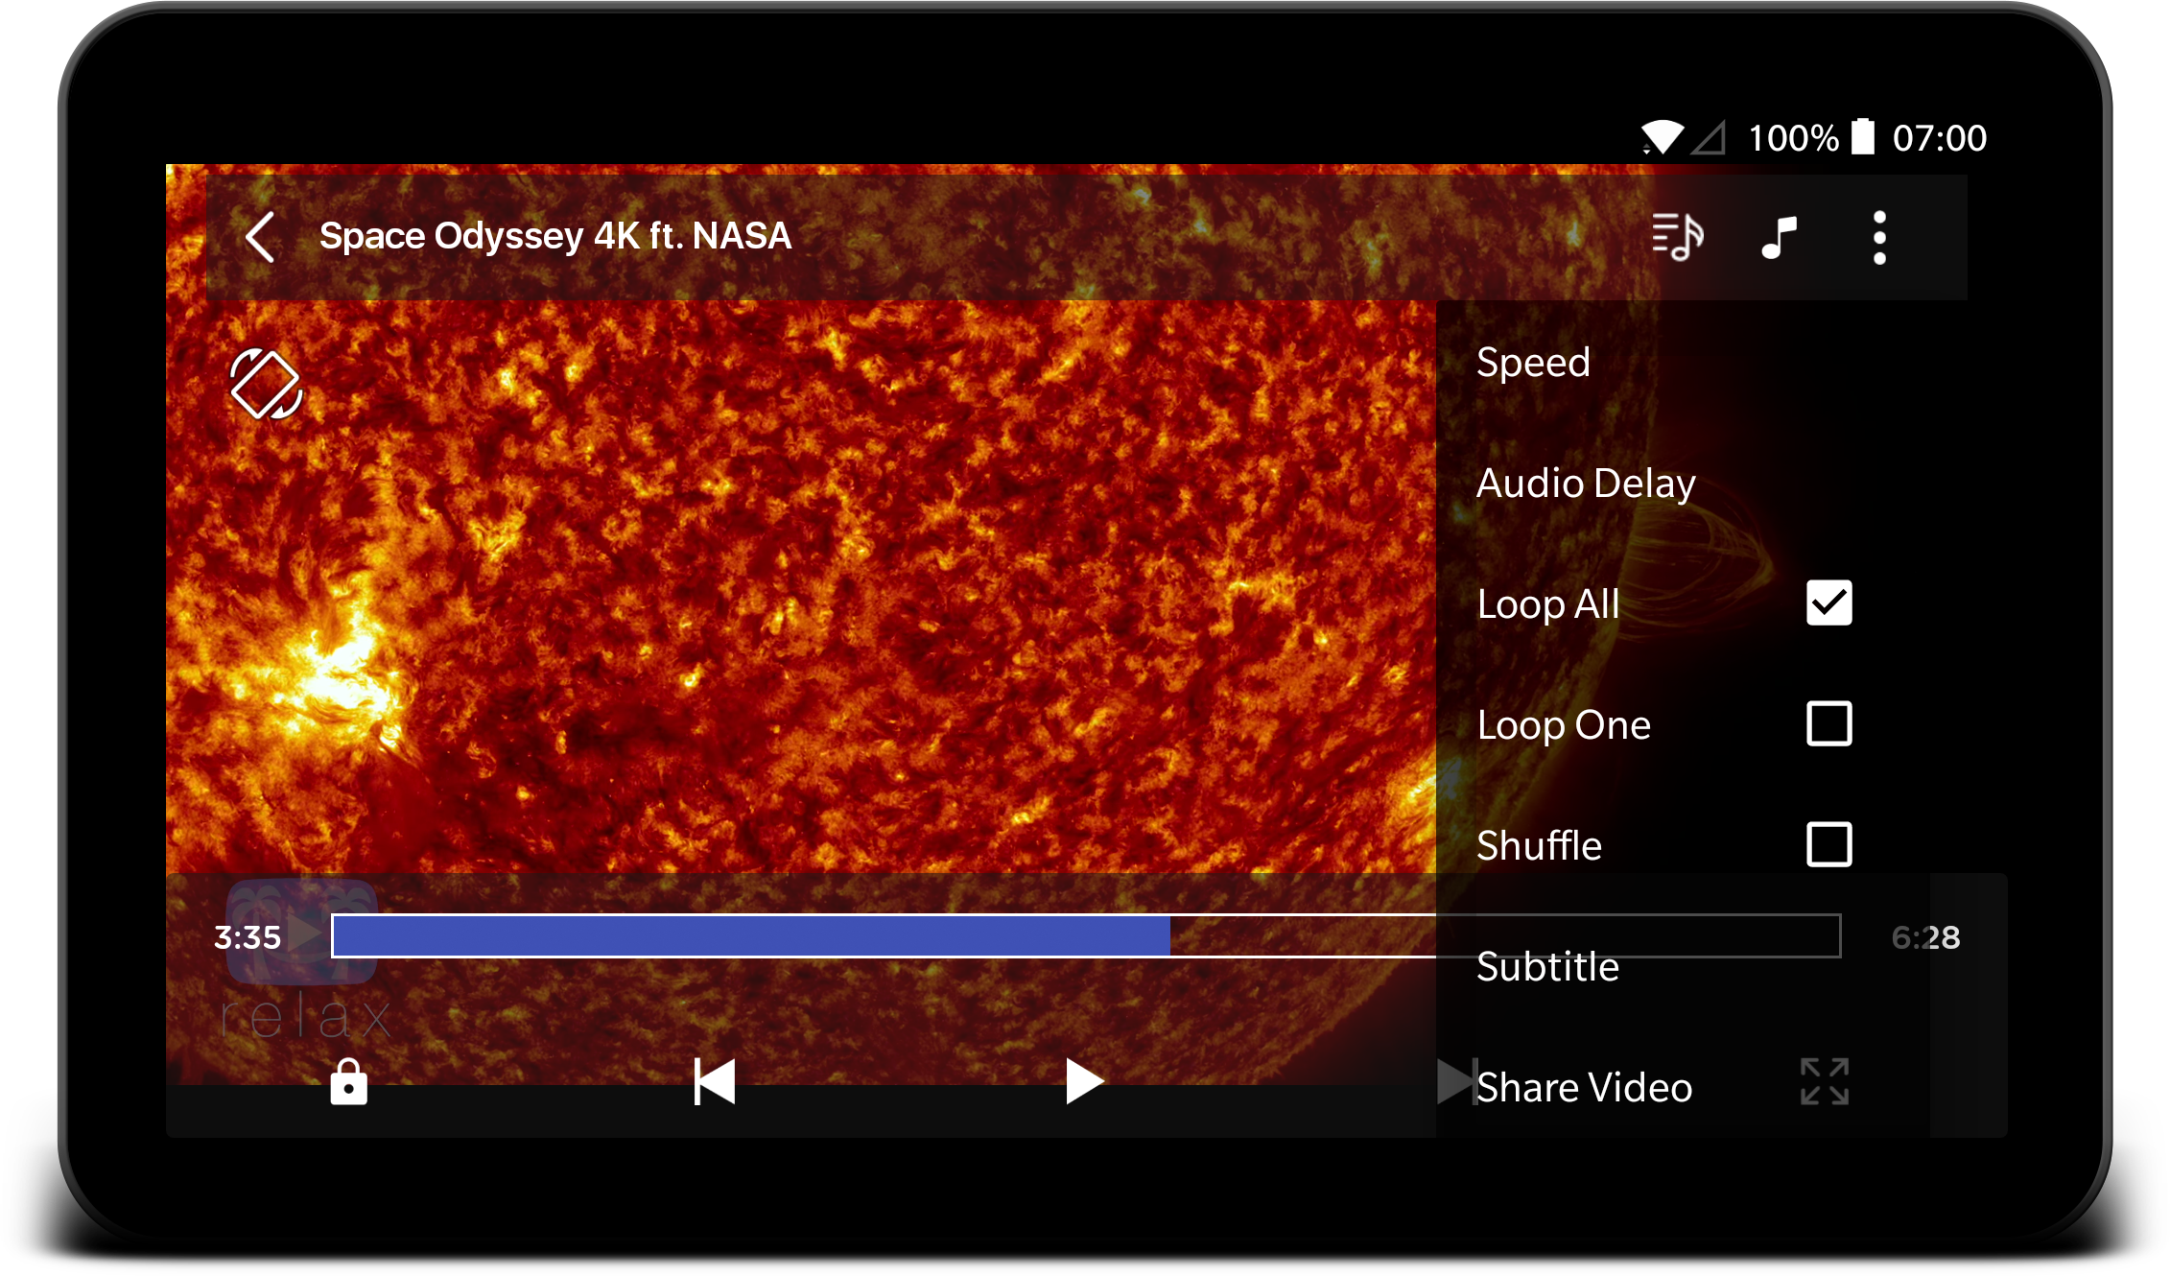
Task: Seek within the blue progress bar
Action: coord(1086,936)
